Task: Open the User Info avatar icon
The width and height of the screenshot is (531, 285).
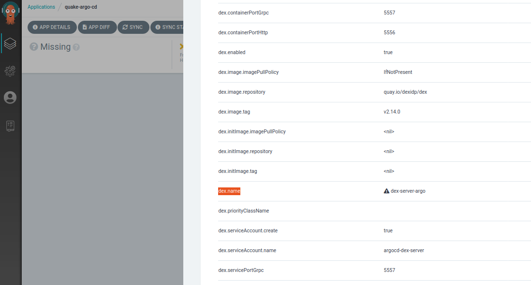Action: tap(10, 98)
